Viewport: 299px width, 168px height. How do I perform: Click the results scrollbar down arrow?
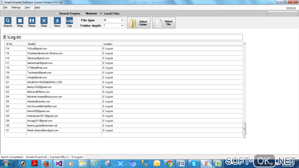[x=244, y=137]
